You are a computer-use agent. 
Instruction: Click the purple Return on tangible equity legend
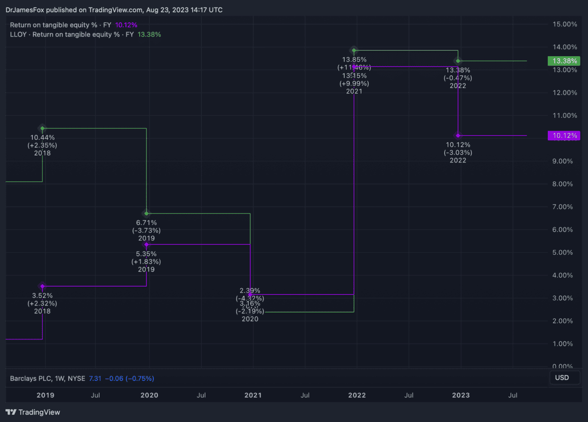click(x=73, y=25)
